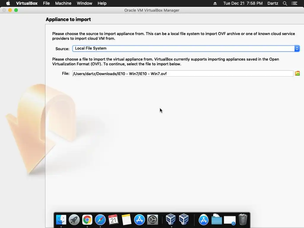This screenshot has height=228, width=304.
Task: Open the Notes app in the Dock
Action: coord(126,220)
